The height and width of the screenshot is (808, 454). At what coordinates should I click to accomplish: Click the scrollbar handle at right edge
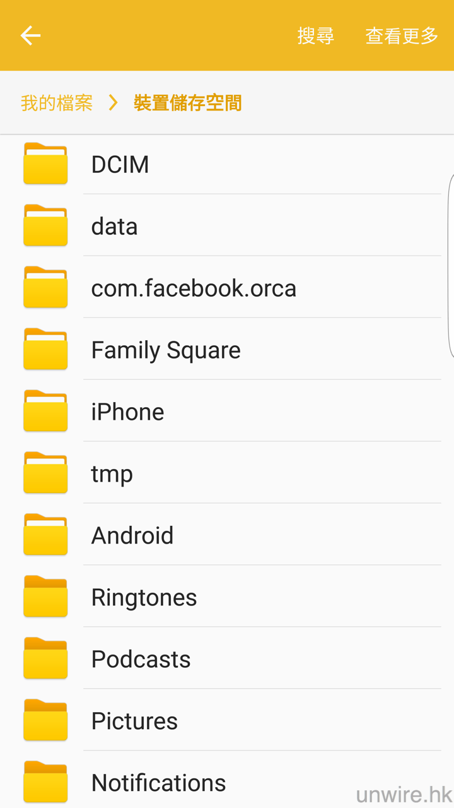point(450,265)
